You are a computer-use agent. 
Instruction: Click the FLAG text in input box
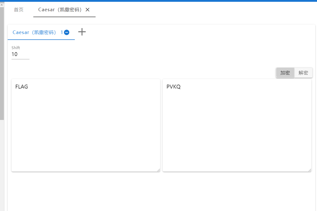click(x=22, y=87)
